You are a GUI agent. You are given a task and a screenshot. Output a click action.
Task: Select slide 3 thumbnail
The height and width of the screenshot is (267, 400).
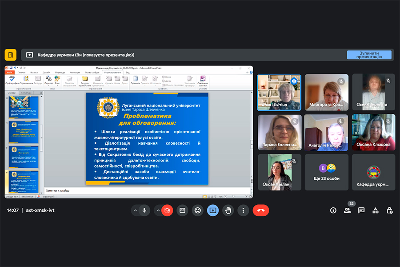coord(24,107)
